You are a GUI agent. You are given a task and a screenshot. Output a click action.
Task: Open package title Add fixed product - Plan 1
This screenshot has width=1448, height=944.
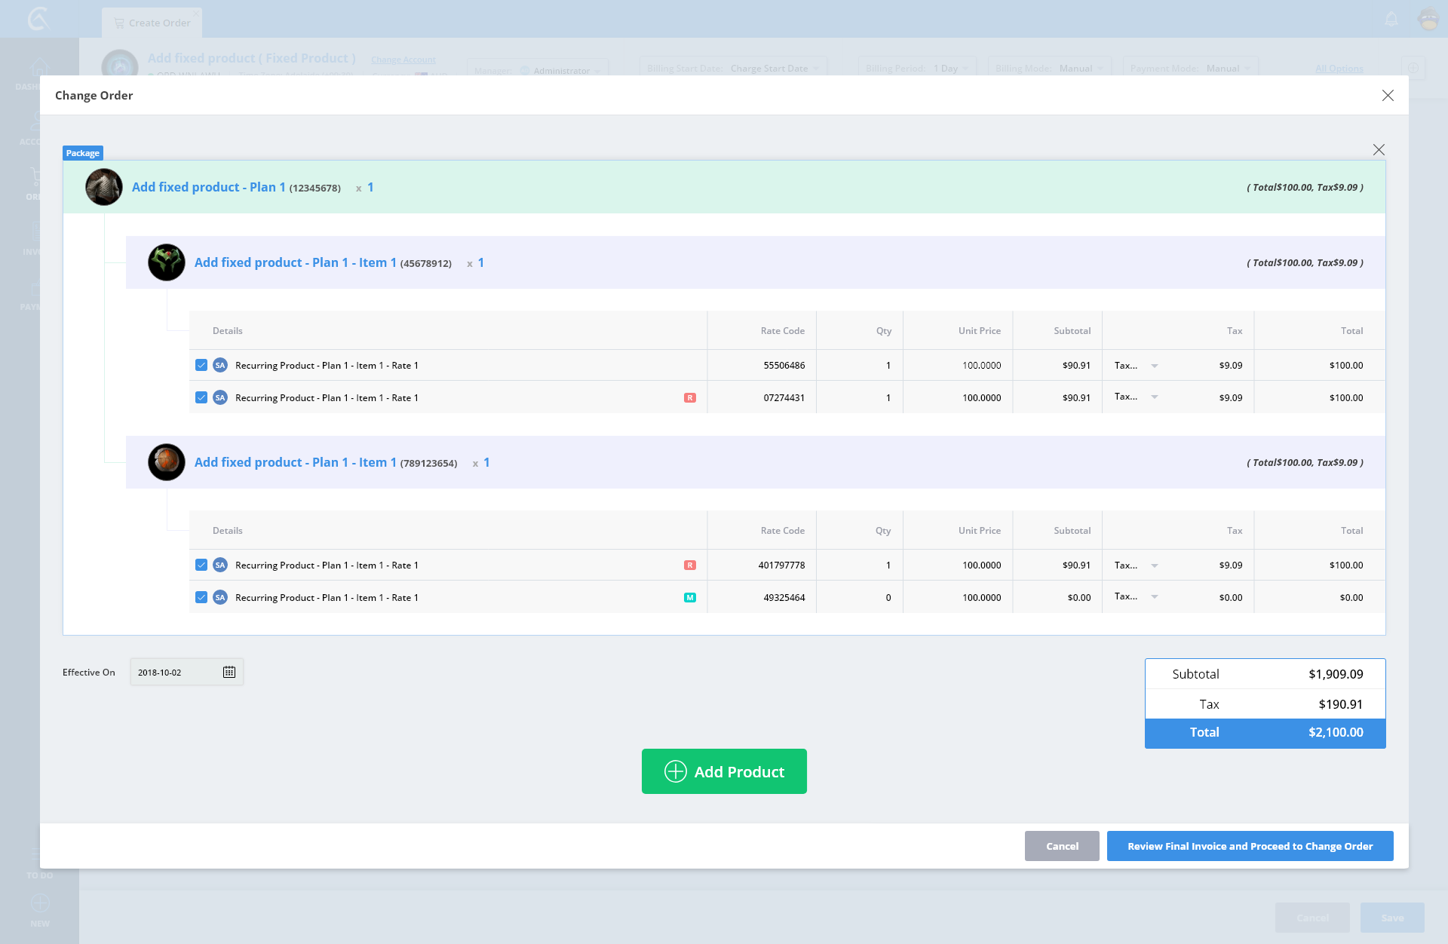click(208, 187)
